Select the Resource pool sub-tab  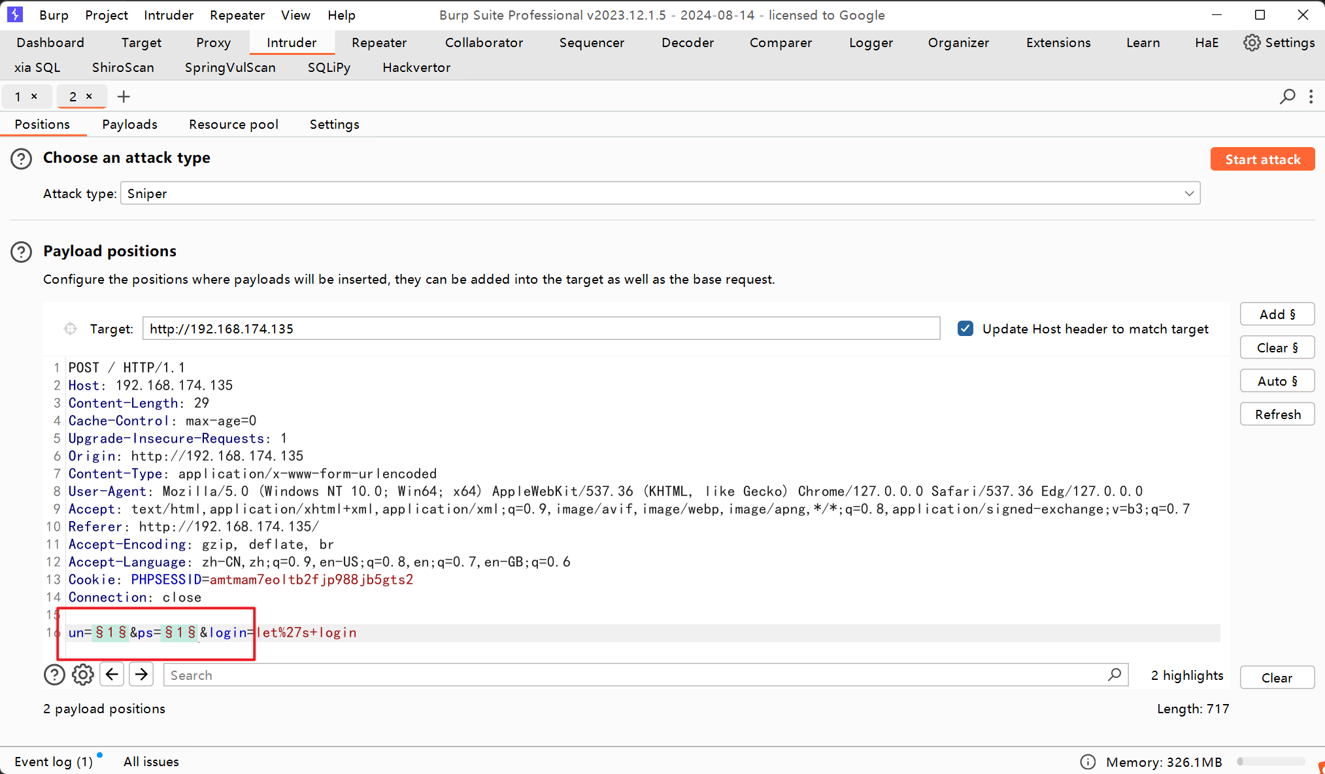coord(233,124)
